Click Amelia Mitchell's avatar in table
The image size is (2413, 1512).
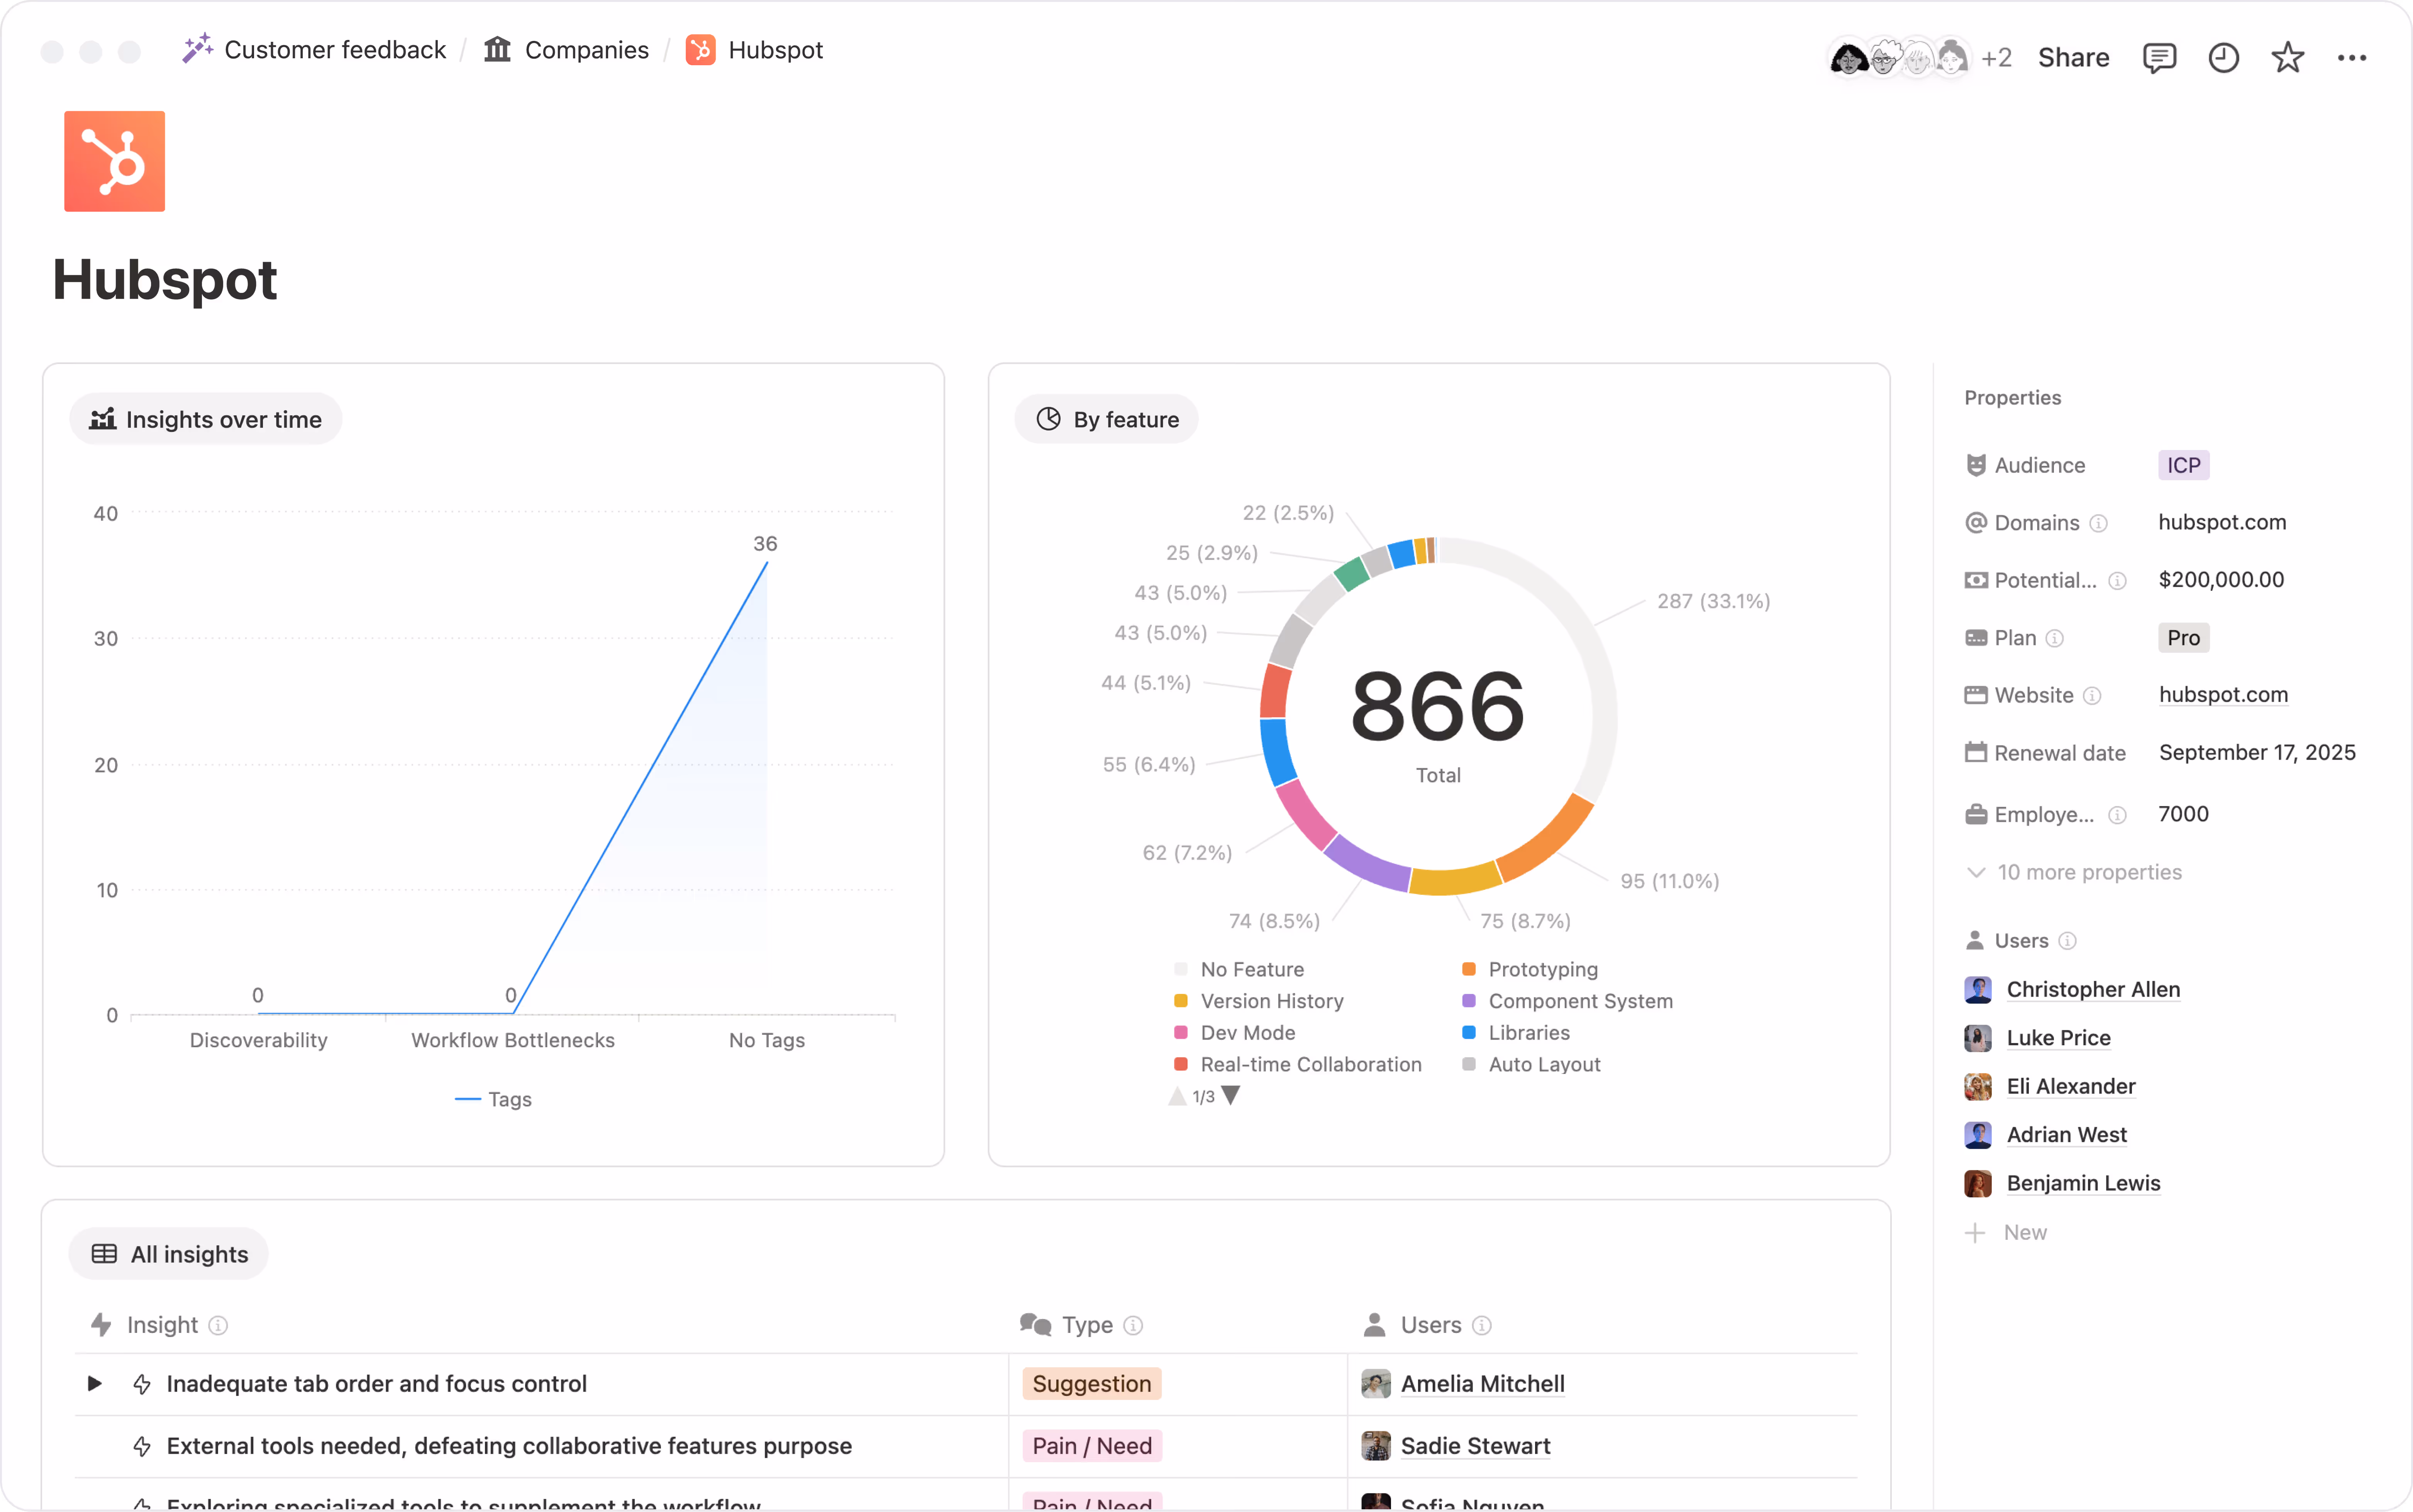(1376, 1384)
